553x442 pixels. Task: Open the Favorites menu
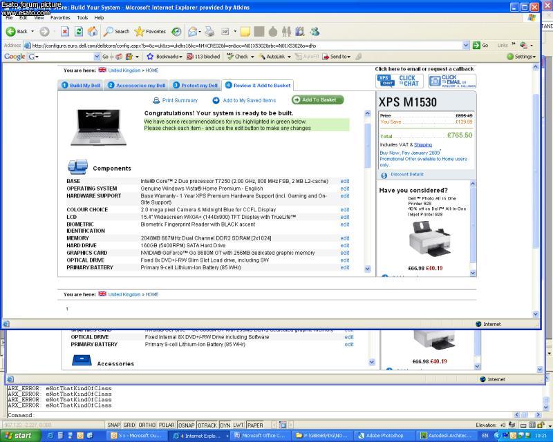click(60, 18)
